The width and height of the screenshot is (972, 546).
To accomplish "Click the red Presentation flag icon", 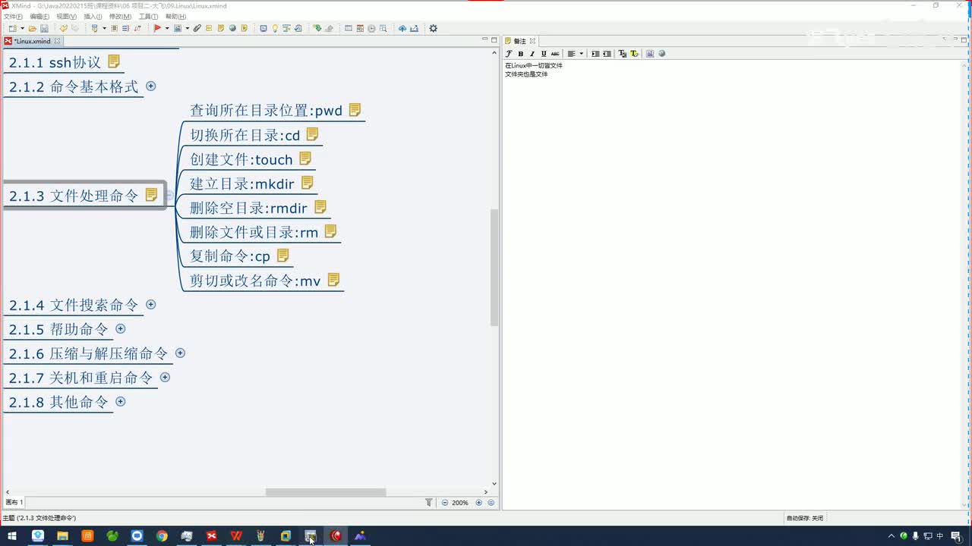I will 157,29.
